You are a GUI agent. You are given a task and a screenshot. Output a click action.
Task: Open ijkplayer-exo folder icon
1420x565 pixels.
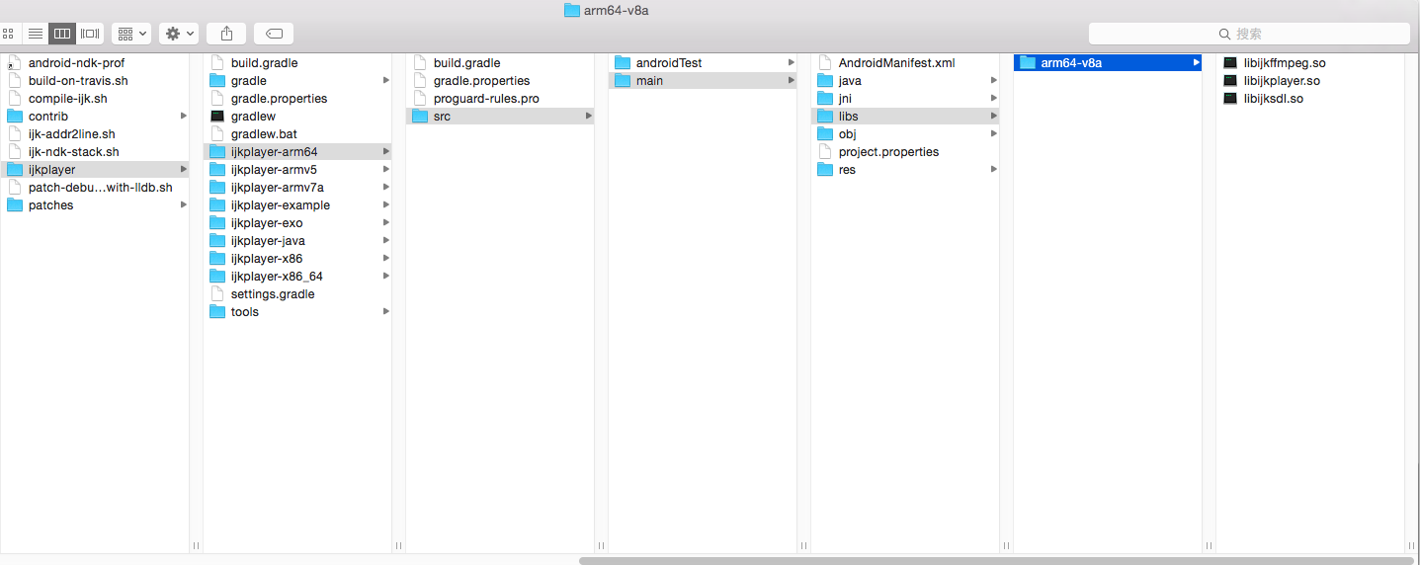click(x=217, y=223)
